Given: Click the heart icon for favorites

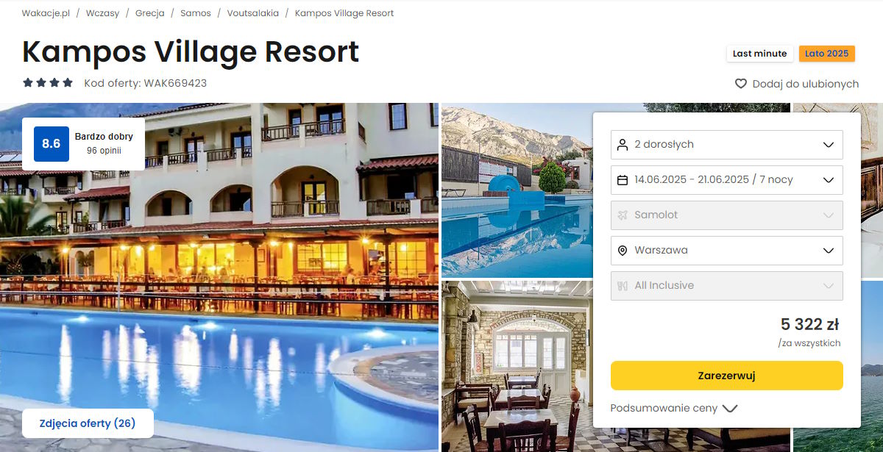Looking at the screenshot, I should click(741, 84).
